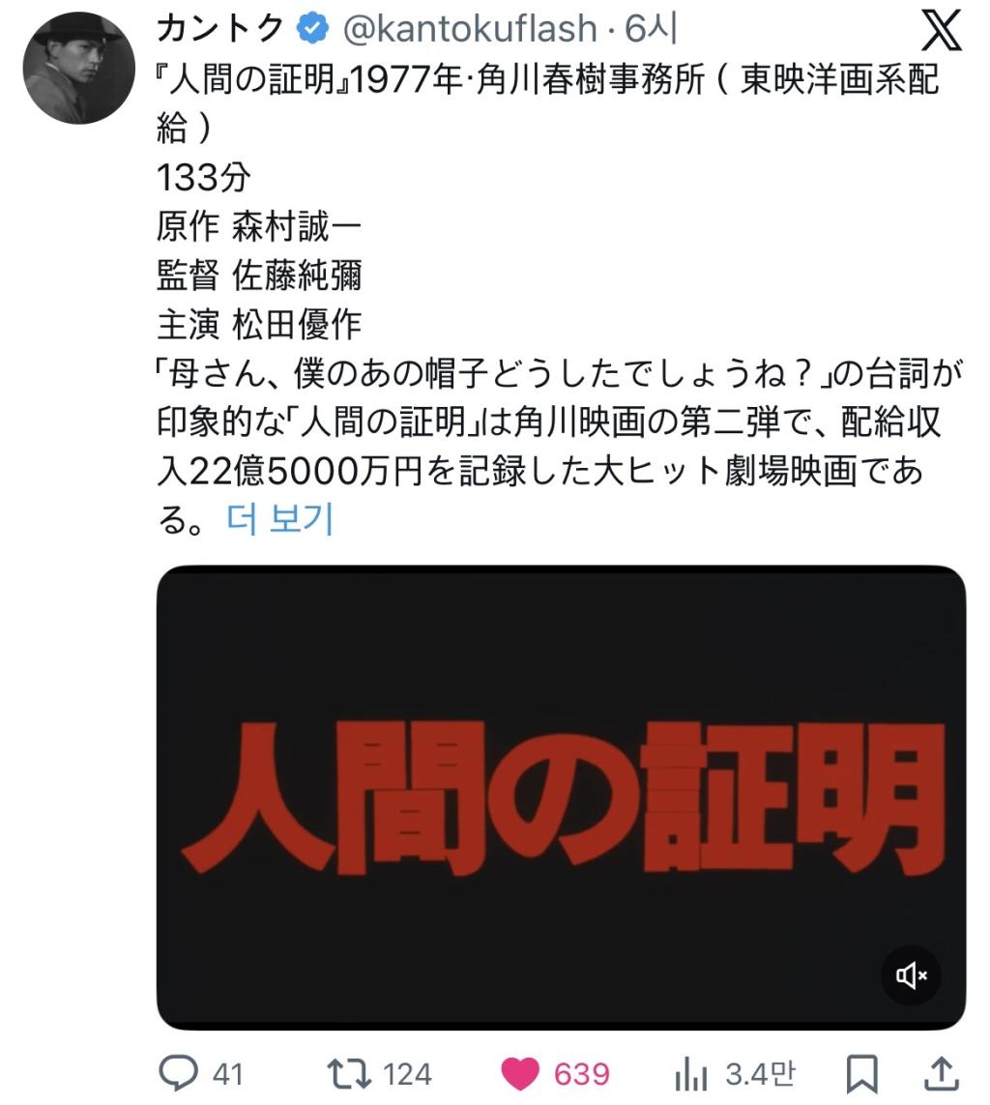The height and width of the screenshot is (1105, 990).
Task: Open the 6시 post timestamp
Action: (651, 29)
